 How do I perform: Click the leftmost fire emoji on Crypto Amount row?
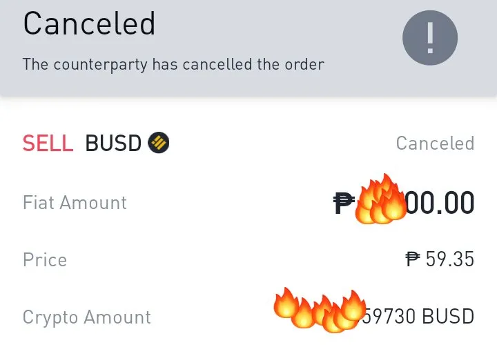[x=285, y=303]
